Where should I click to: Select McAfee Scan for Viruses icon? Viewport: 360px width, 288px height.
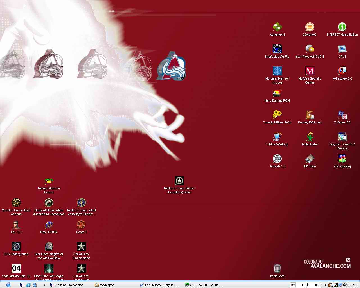click(x=277, y=71)
